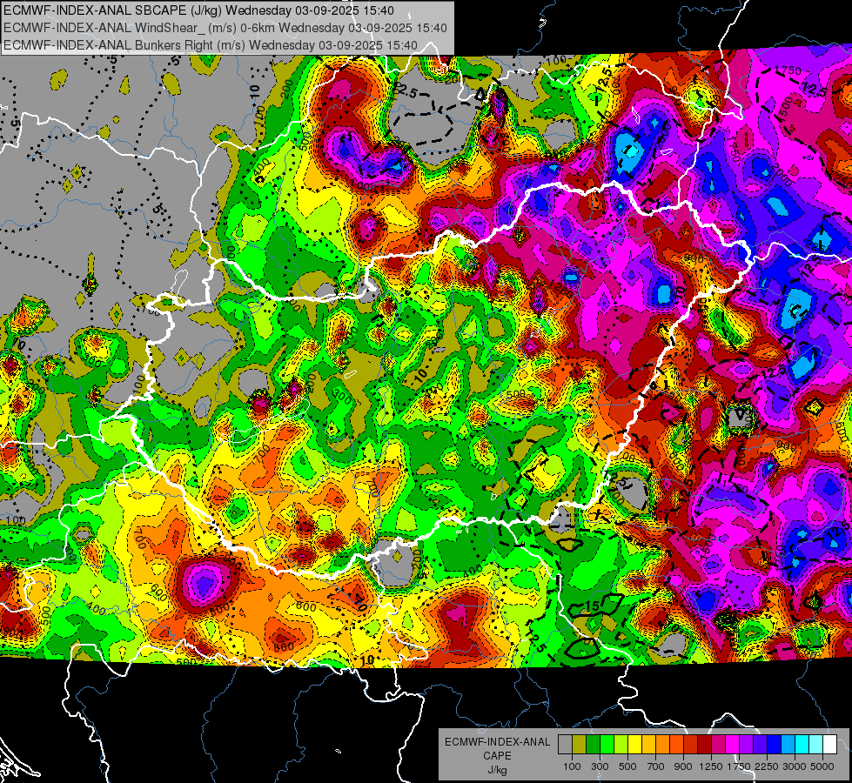The width and height of the screenshot is (852, 783).
Task: Click the yellow-green legend swatch
Action: coord(621,745)
